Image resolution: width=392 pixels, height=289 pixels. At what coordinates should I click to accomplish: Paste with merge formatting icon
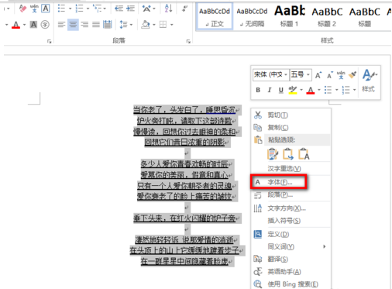(x=288, y=154)
